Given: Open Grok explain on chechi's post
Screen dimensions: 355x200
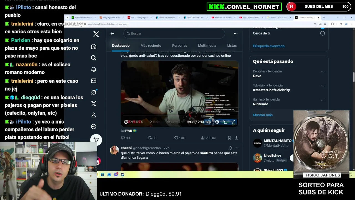Looking at the screenshot, I should (x=230, y=148).
